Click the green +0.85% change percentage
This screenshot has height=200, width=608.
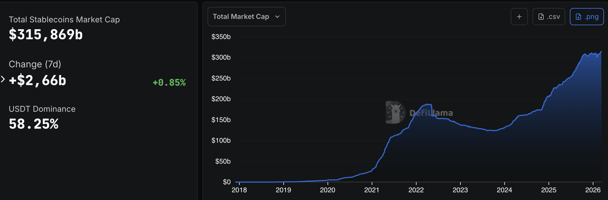[x=169, y=83]
